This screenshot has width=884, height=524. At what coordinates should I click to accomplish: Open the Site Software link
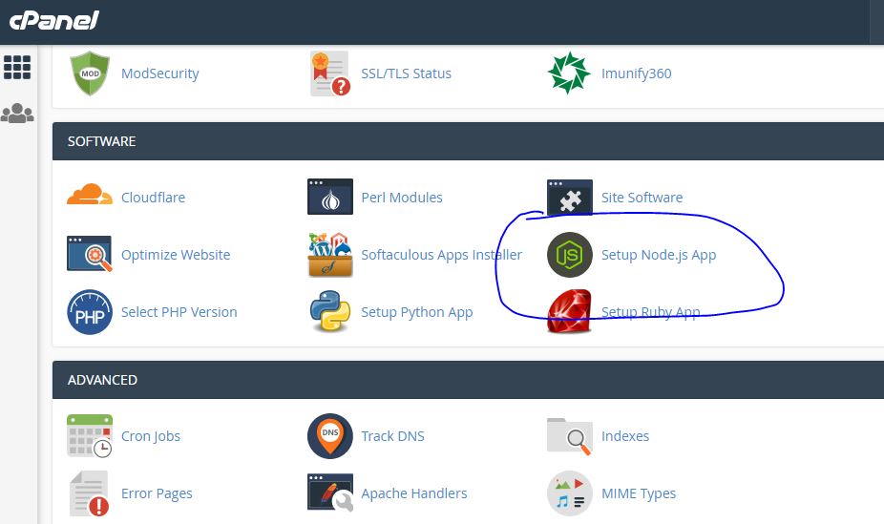(642, 198)
